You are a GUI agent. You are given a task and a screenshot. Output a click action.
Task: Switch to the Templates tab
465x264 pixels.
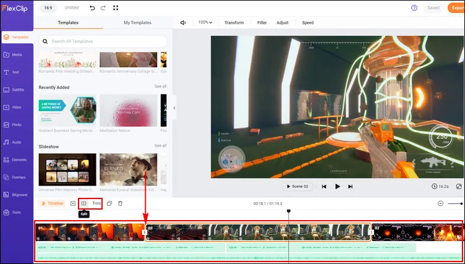click(68, 22)
